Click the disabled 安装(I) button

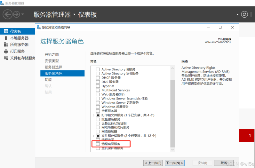pyautogui.click(x=202, y=163)
